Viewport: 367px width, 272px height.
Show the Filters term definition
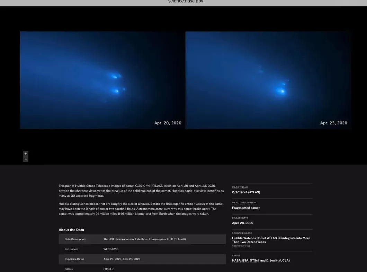(69, 269)
